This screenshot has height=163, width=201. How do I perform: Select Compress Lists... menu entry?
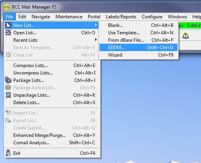coord(52,66)
